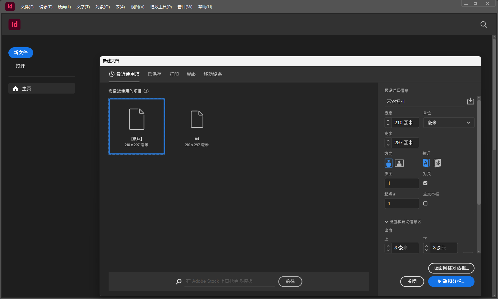This screenshot has height=299, width=498.
Task: Click the 打开 button
Action: coord(20,66)
